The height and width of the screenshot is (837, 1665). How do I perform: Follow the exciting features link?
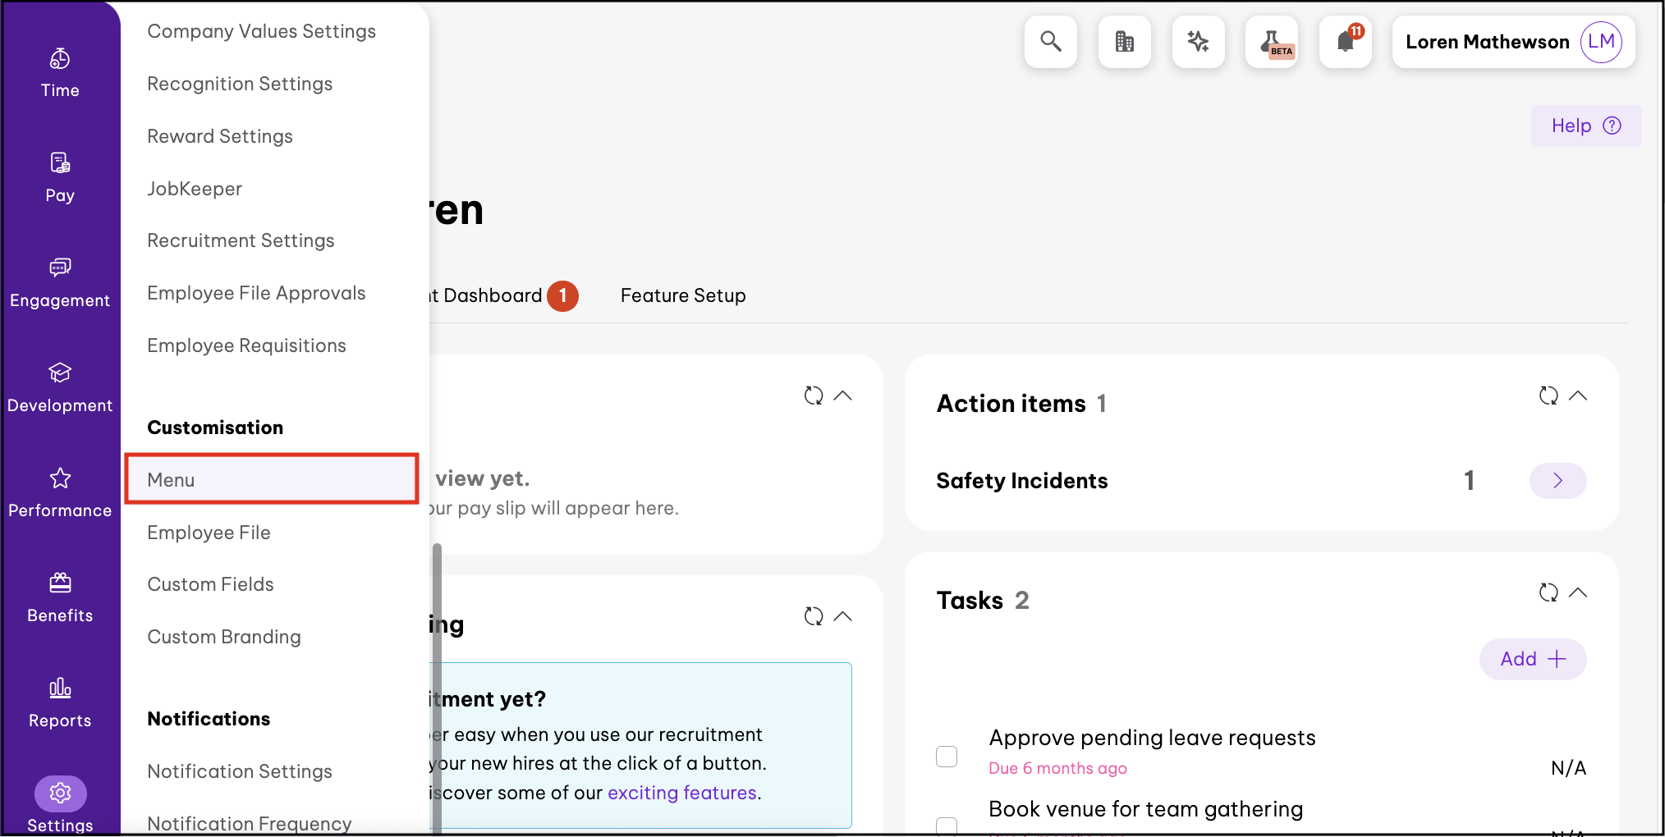(681, 793)
